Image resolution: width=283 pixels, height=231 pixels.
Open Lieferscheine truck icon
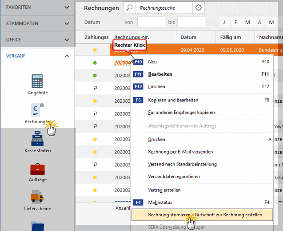(37, 198)
